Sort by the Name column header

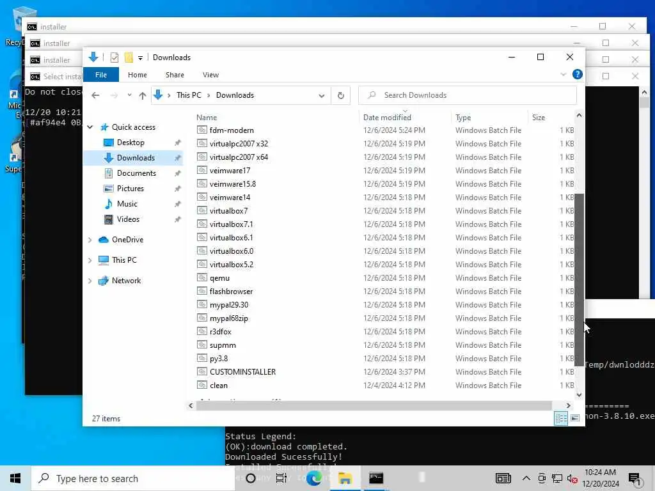coord(207,118)
